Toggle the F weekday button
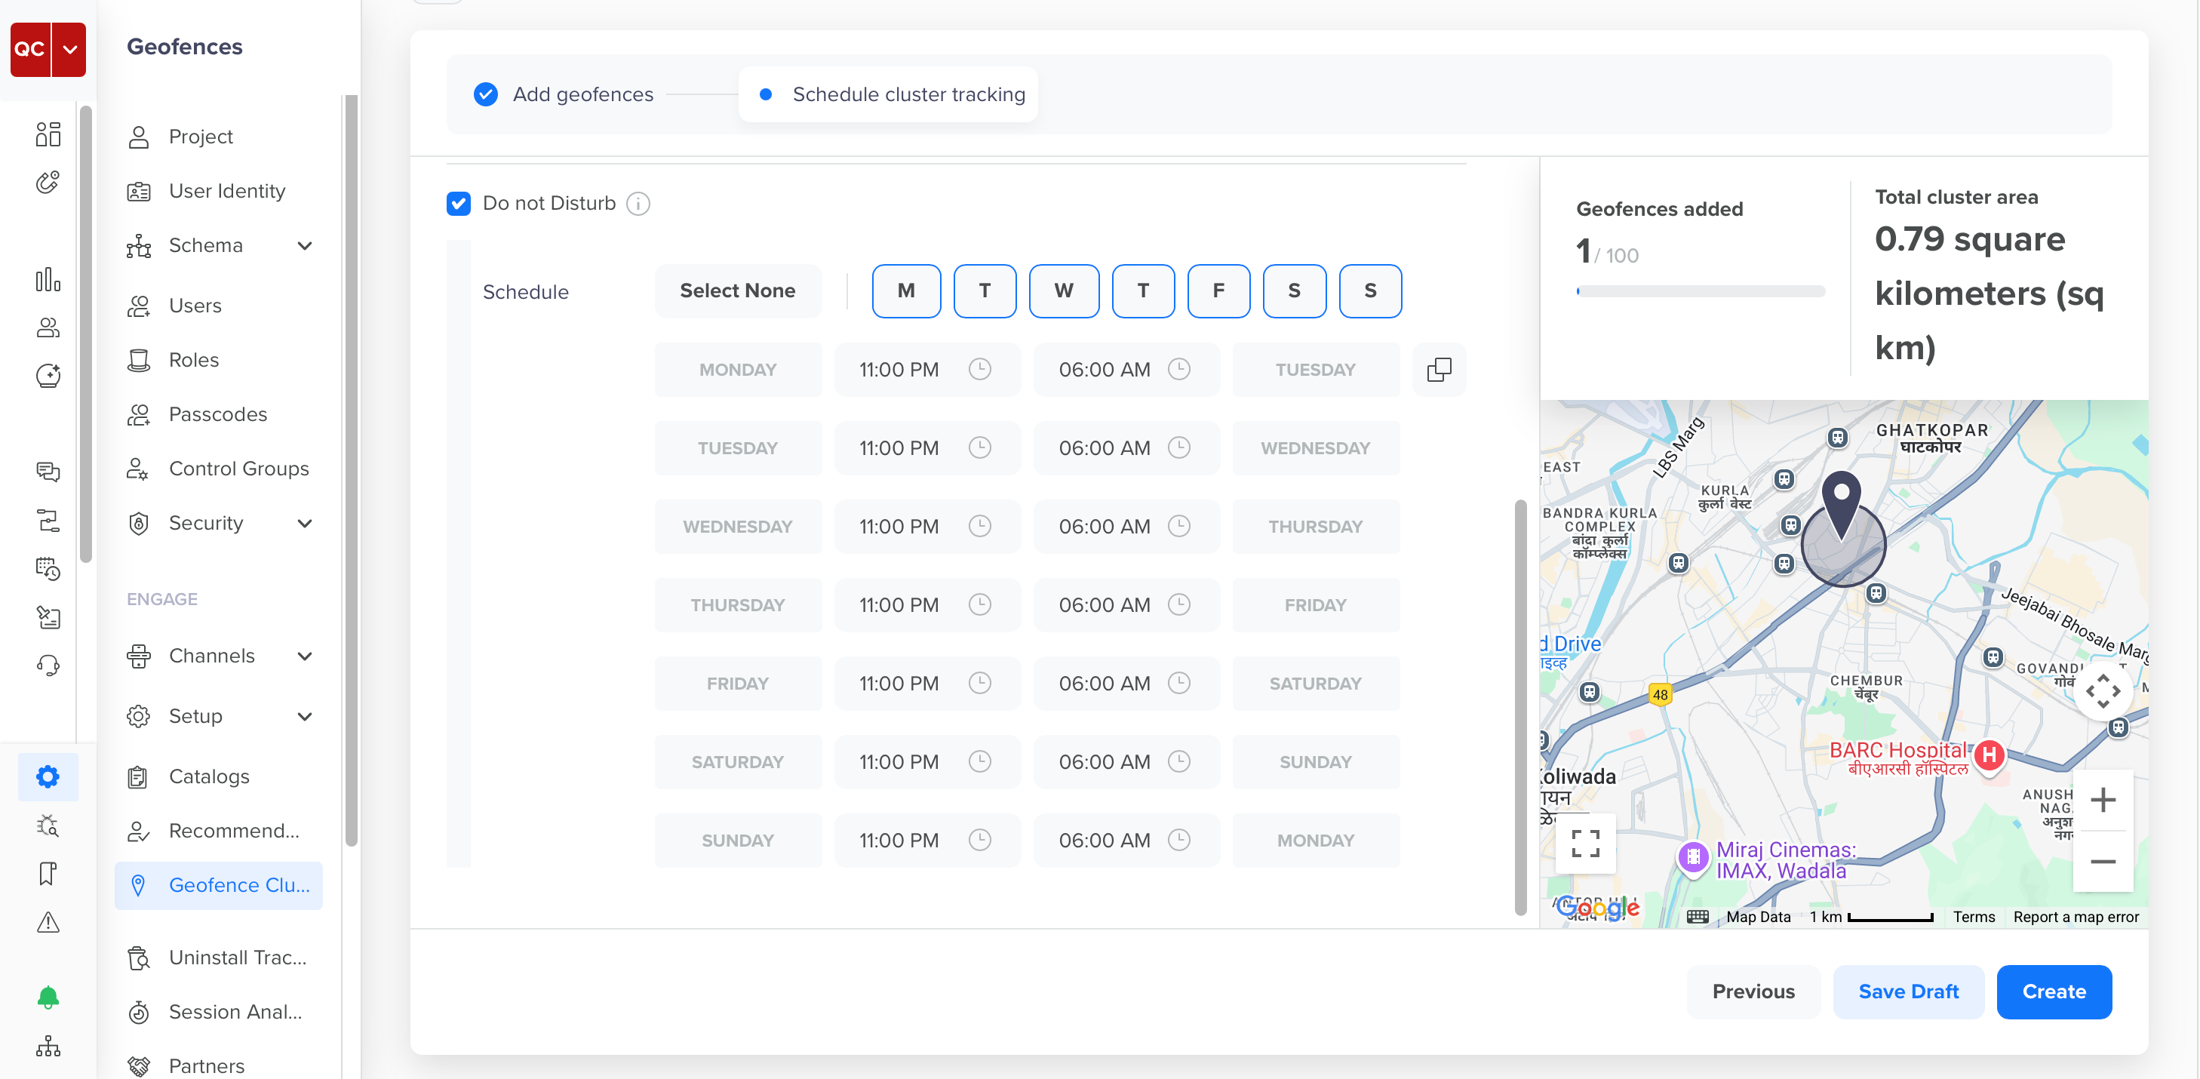 coord(1218,291)
